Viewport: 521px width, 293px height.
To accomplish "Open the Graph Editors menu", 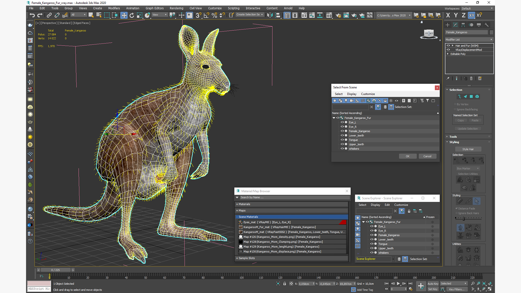I will 155,8.
